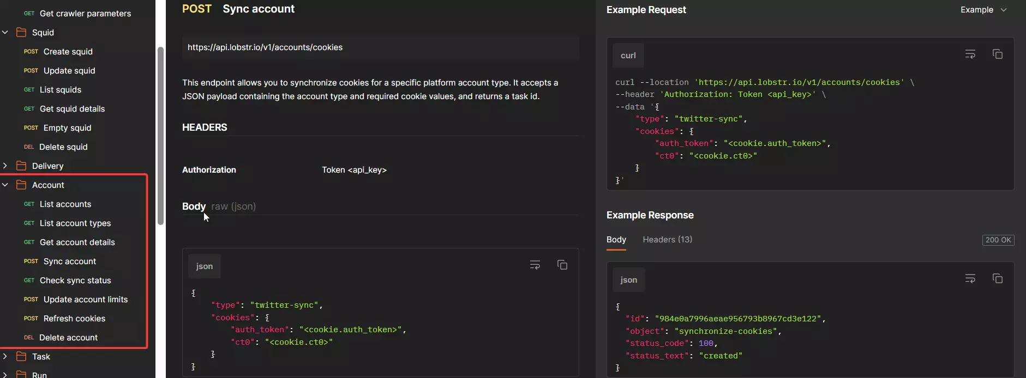Collapse the Account folder chevron
The image size is (1026, 378).
(x=5, y=185)
